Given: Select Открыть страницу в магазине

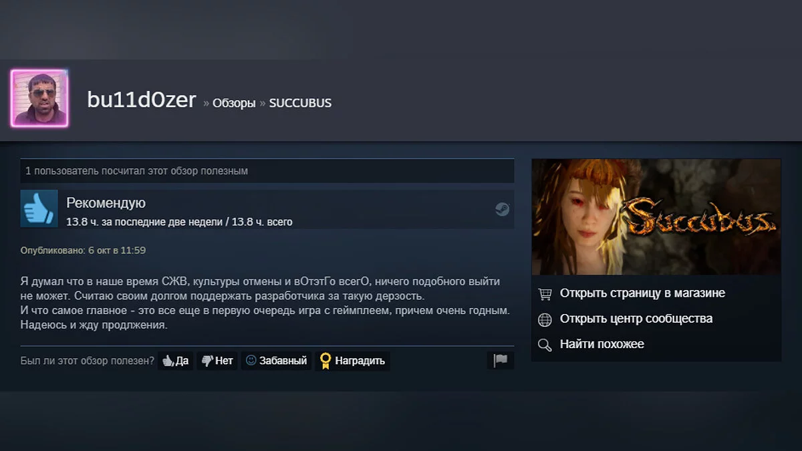Looking at the screenshot, I should point(642,293).
